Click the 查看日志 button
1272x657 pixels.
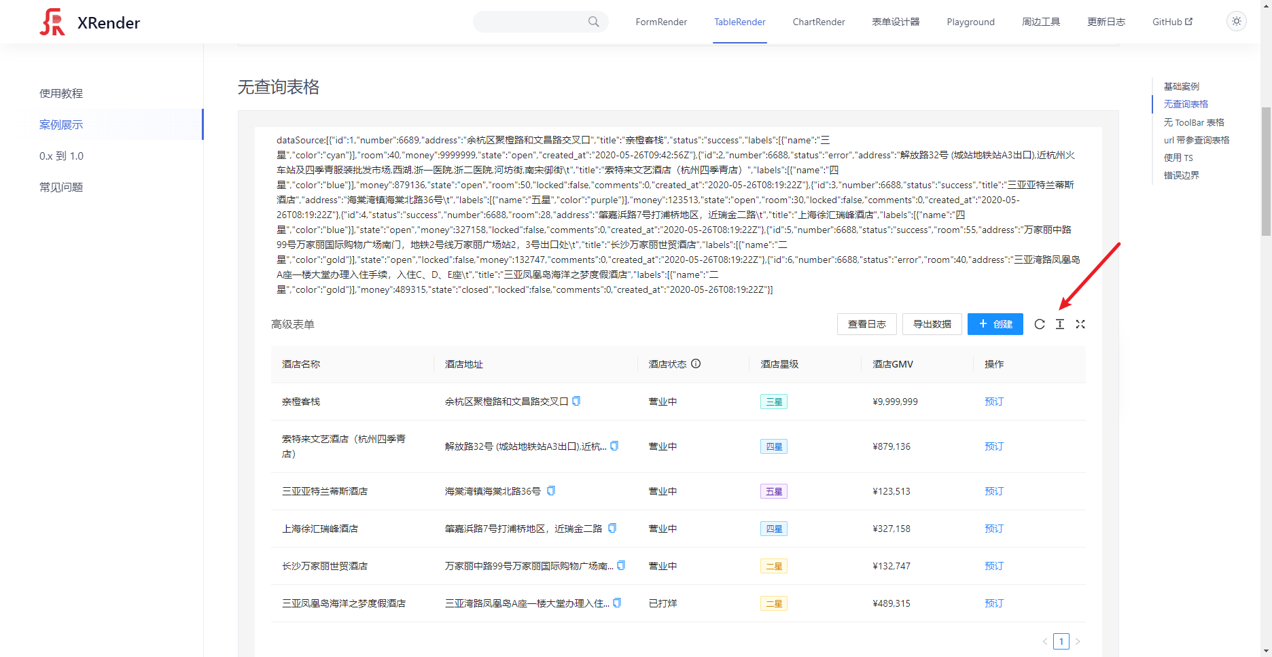point(866,324)
